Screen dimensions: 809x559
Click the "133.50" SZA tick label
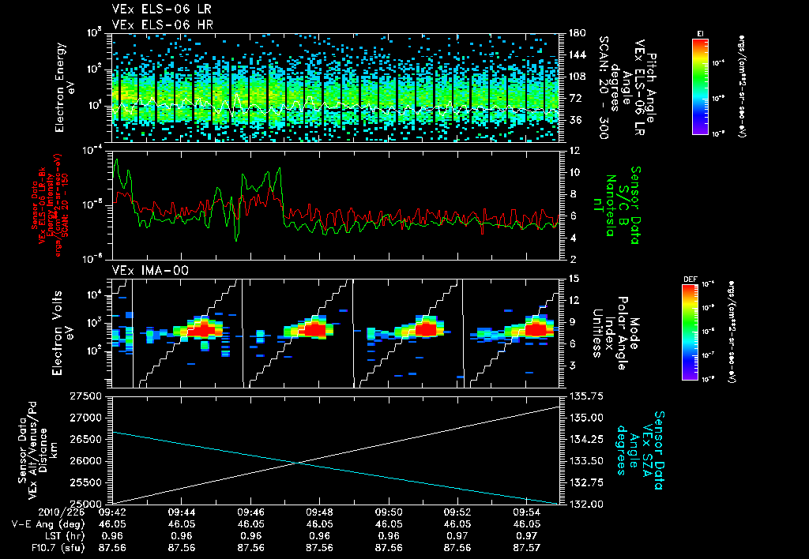tap(586, 461)
